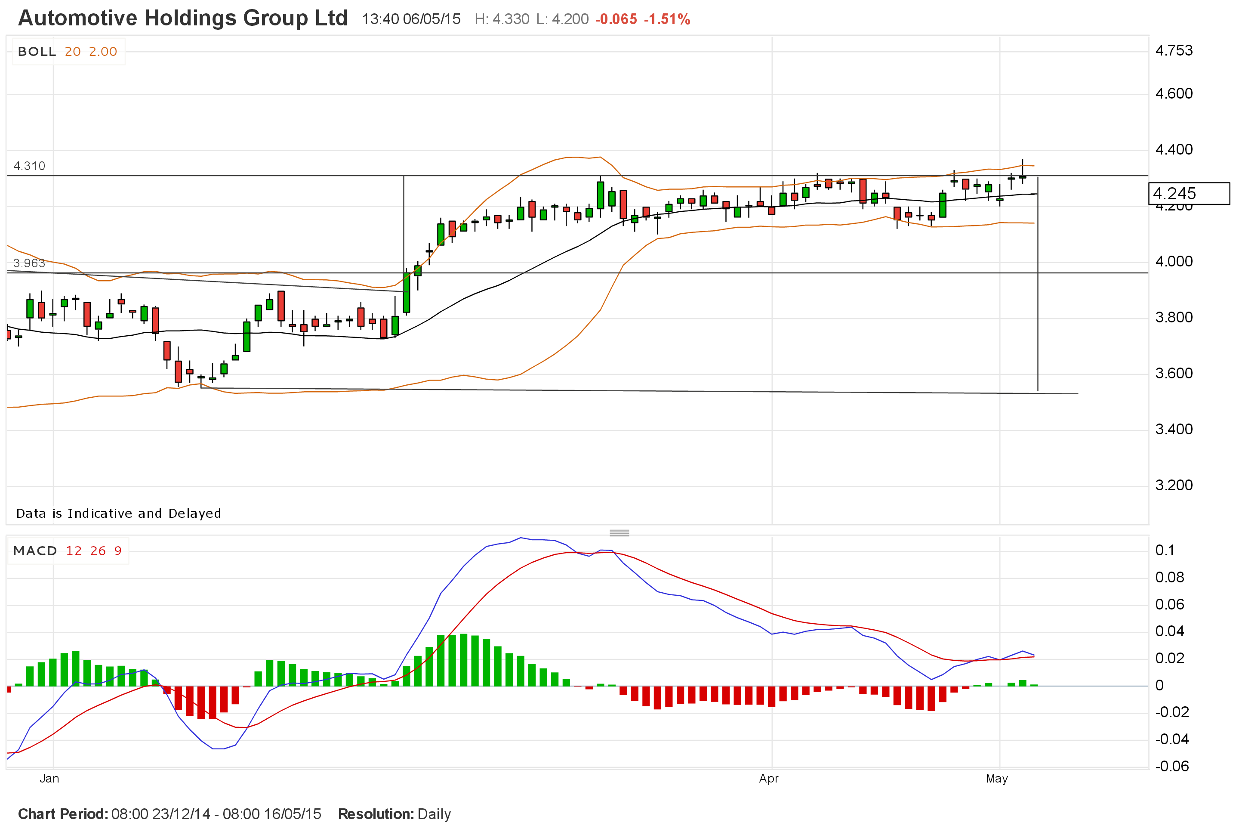Click the current price box 4.245
Image resolution: width=1239 pixels, height=829 pixels.
(1190, 194)
